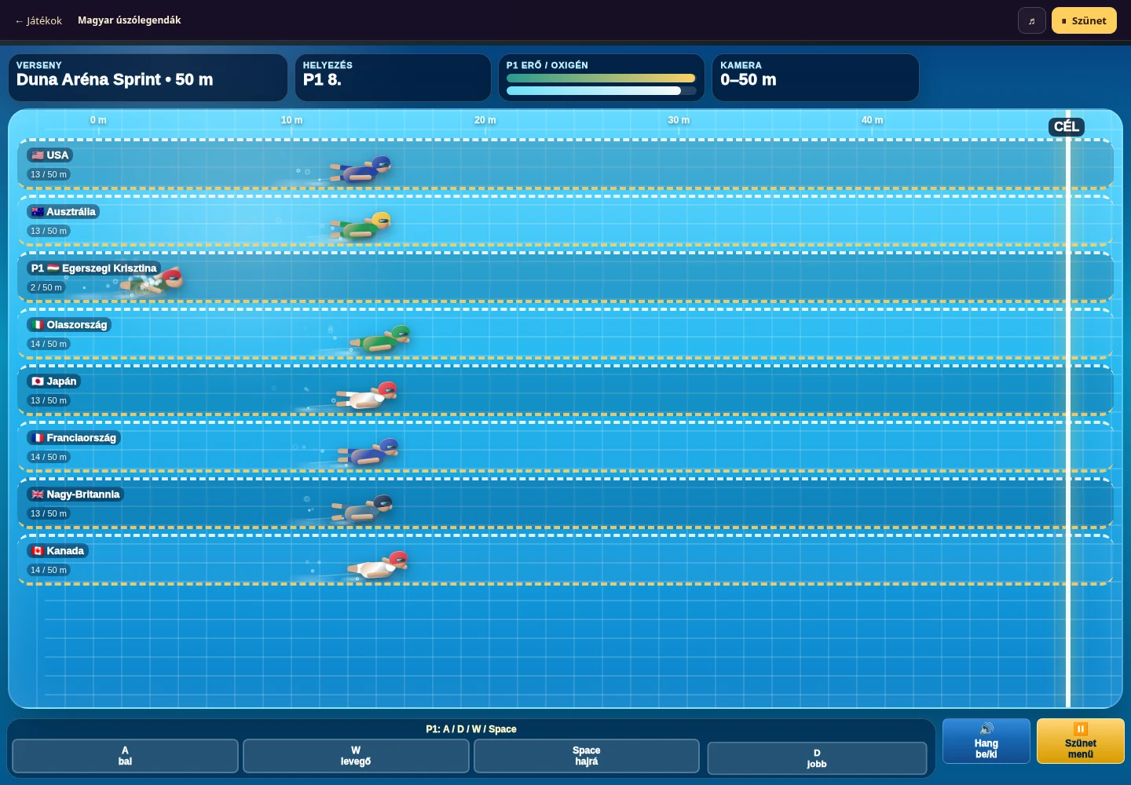
Task: Click the USA flag icon
Action: (38, 155)
